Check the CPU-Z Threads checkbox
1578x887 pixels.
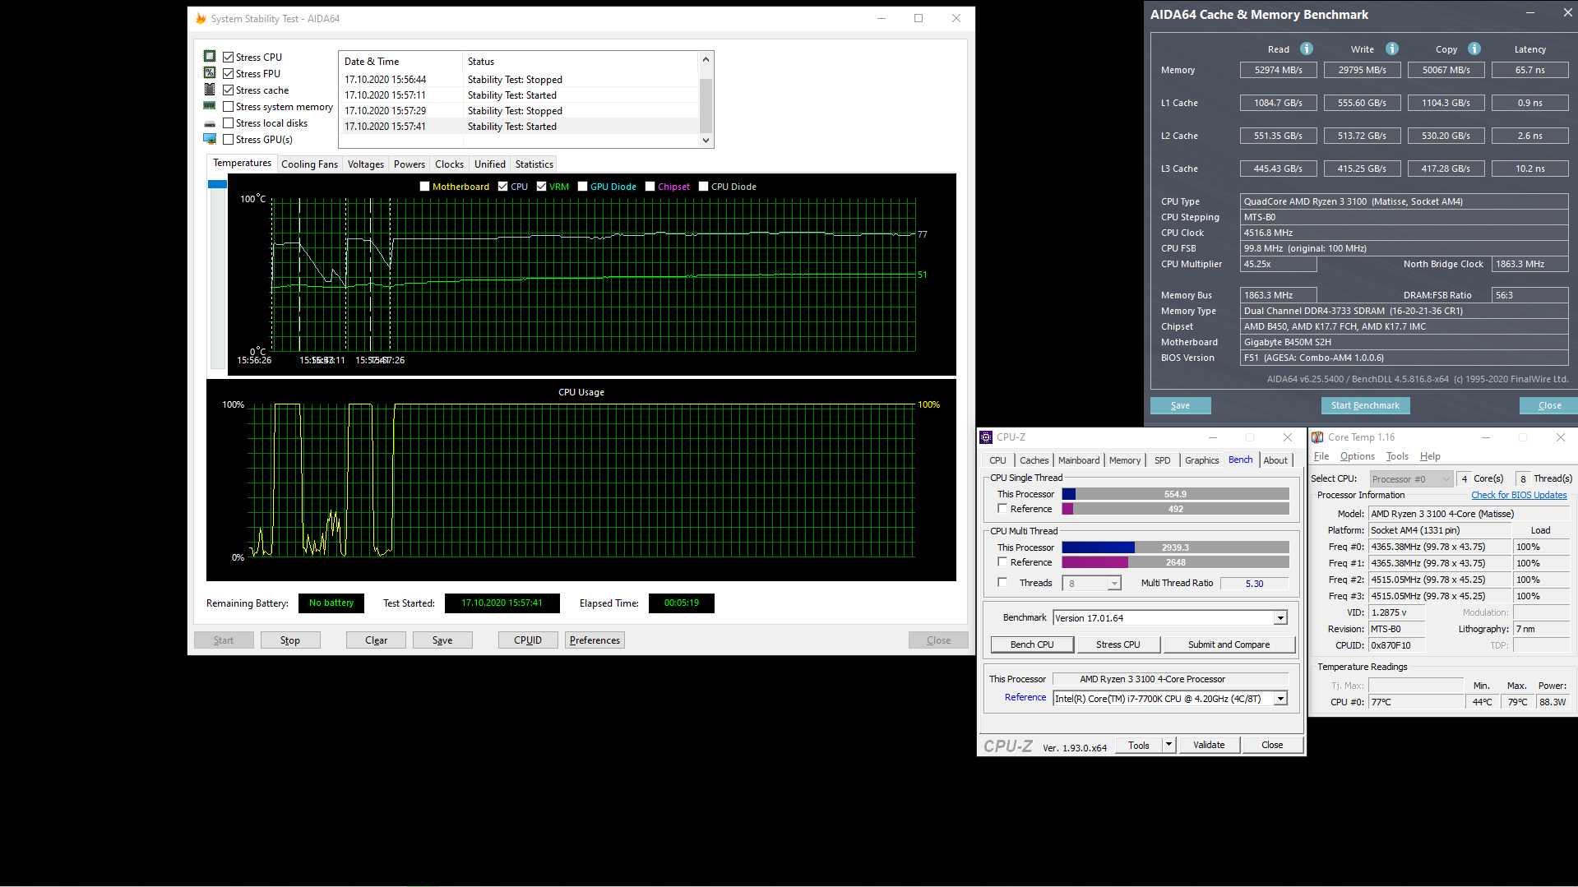(1002, 582)
